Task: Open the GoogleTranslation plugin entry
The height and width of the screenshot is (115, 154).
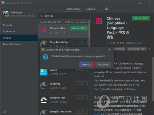Action: tap(60, 112)
